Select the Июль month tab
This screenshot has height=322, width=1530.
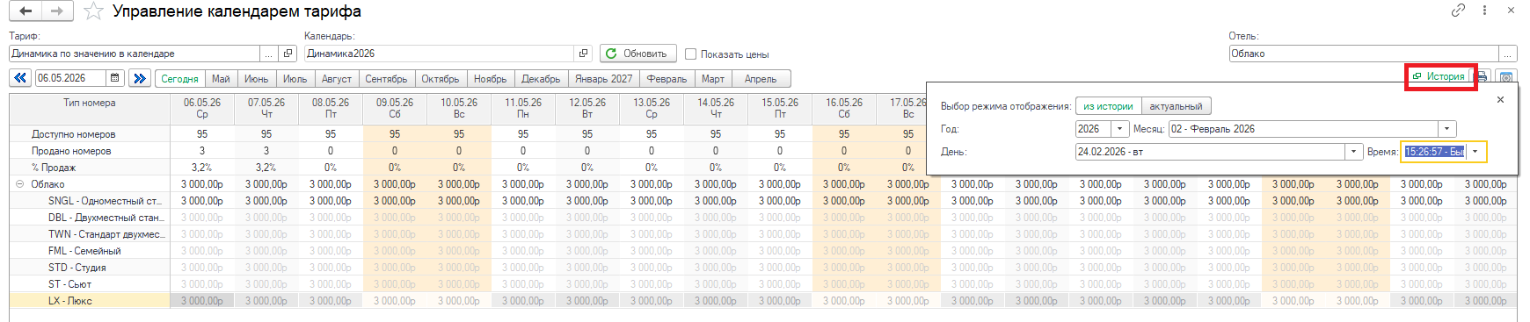295,79
